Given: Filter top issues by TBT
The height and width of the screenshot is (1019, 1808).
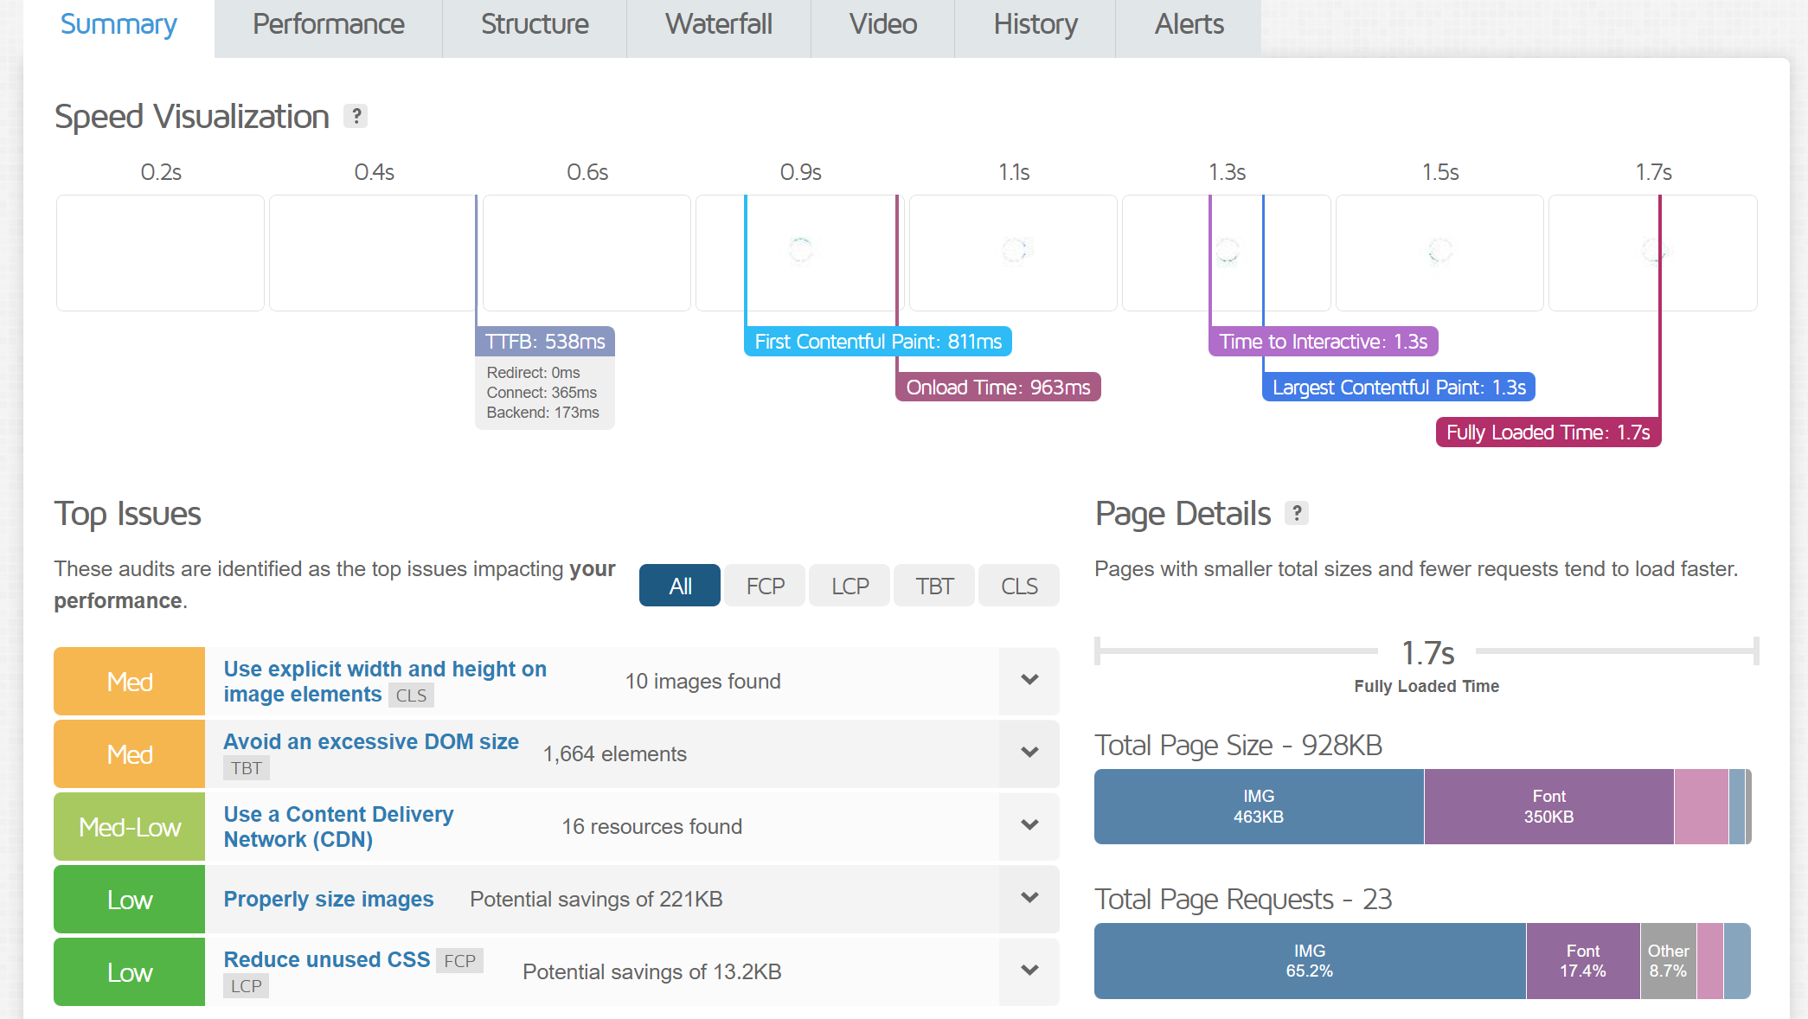Looking at the screenshot, I should [934, 586].
